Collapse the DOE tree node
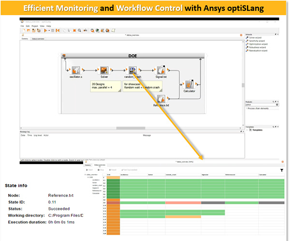The image size is (290, 241). pyautogui.click(x=88, y=177)
